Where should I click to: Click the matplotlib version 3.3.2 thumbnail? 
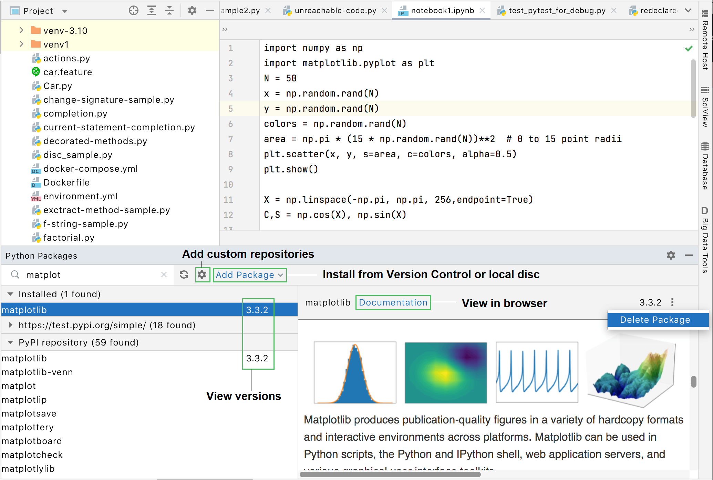tap(257, 310)
